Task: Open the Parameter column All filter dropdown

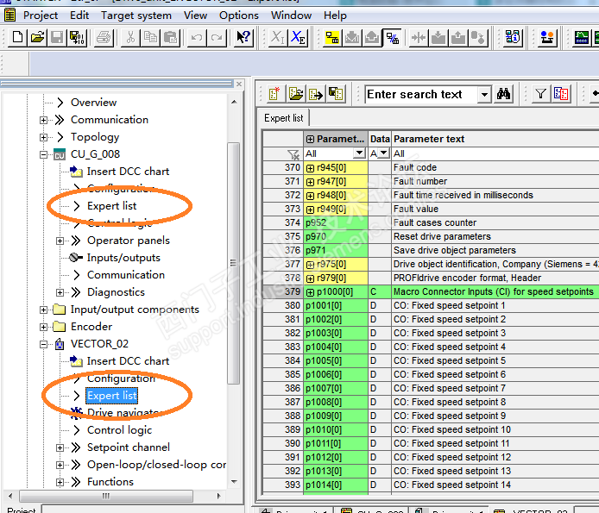Action: coord(359,153)
